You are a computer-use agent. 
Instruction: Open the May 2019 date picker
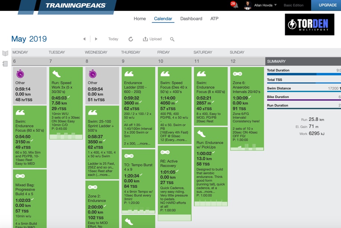click(29, 39)
